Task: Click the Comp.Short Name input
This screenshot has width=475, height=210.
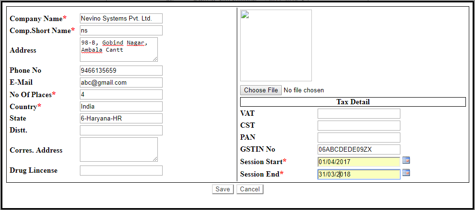Action: pos(121,31)
